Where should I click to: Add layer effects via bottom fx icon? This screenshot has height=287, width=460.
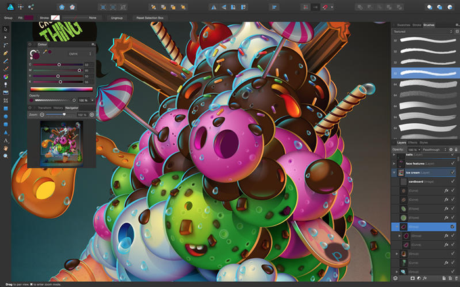click(x=425, y=278)
